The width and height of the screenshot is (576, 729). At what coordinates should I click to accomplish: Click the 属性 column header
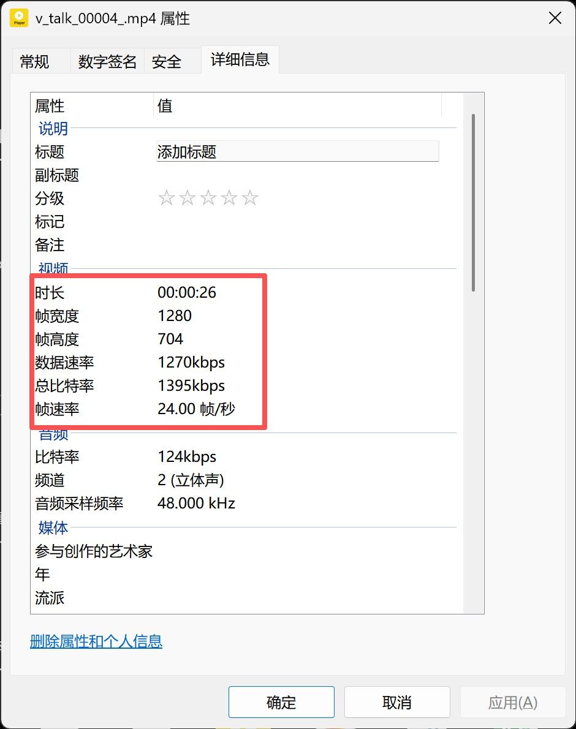(92, 105)
